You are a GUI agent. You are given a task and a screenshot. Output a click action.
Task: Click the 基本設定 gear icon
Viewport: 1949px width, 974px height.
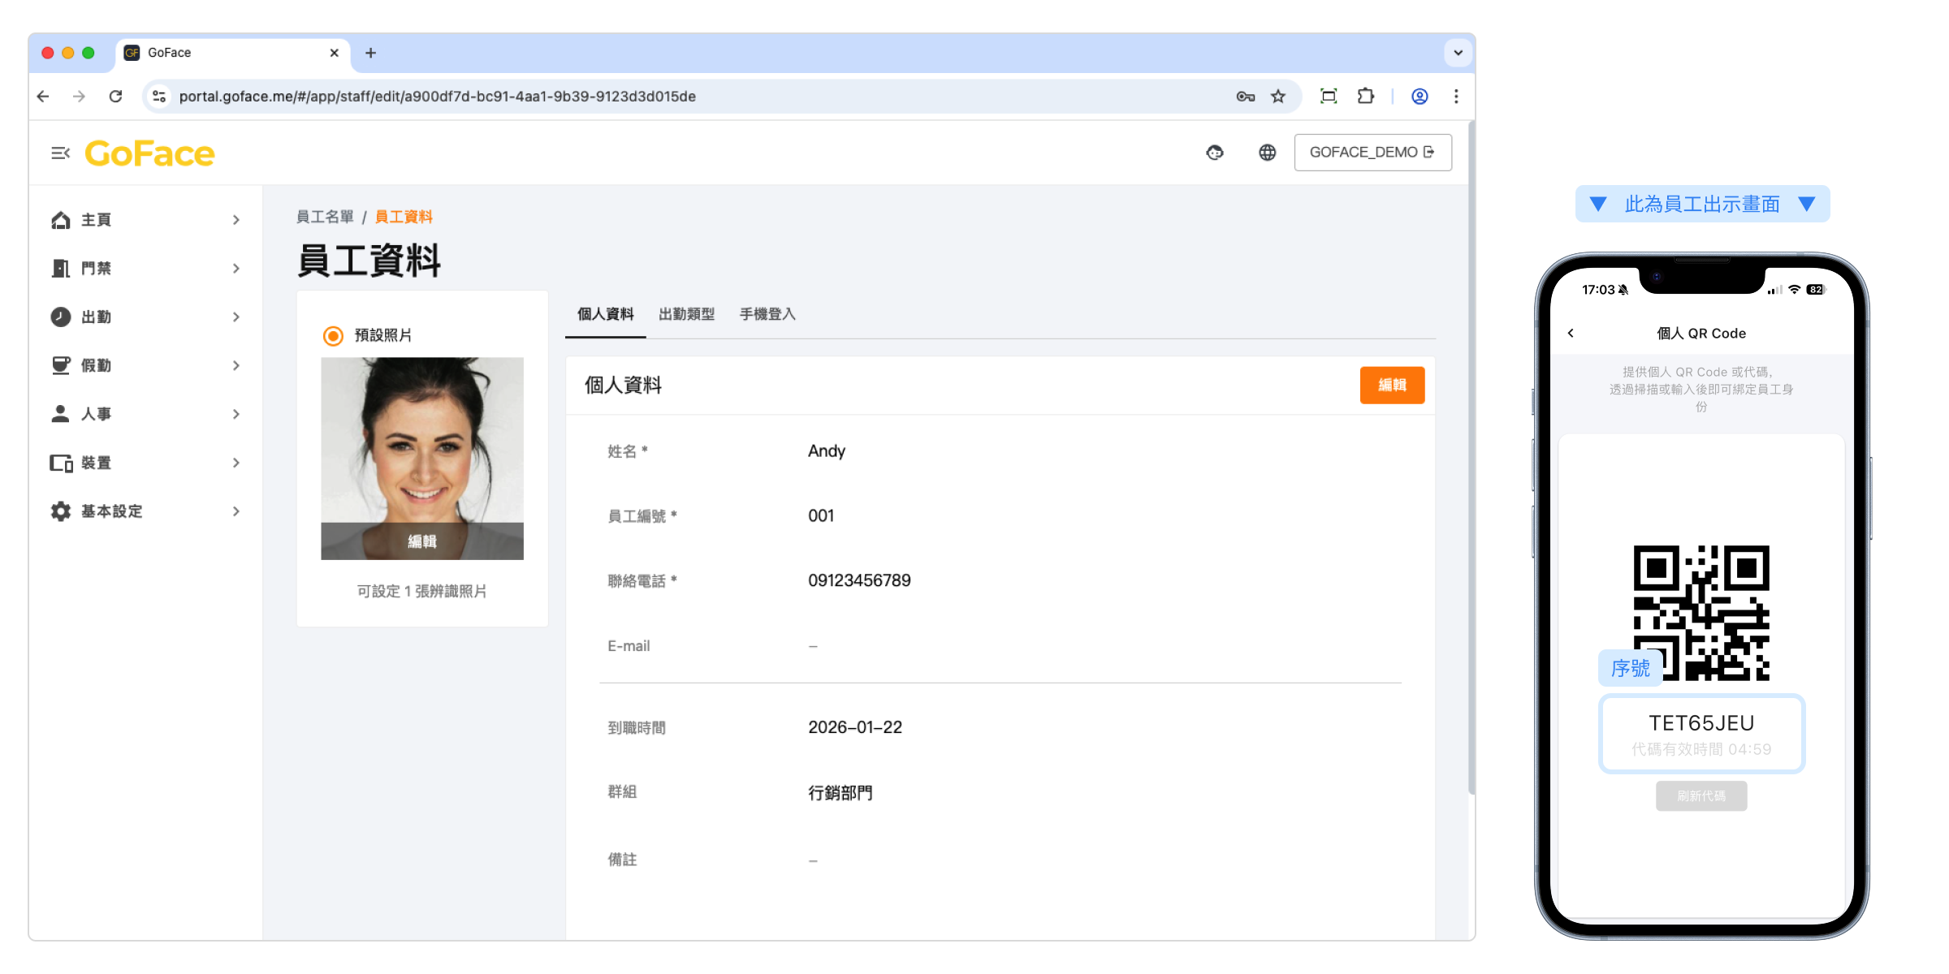coord(61,511)
